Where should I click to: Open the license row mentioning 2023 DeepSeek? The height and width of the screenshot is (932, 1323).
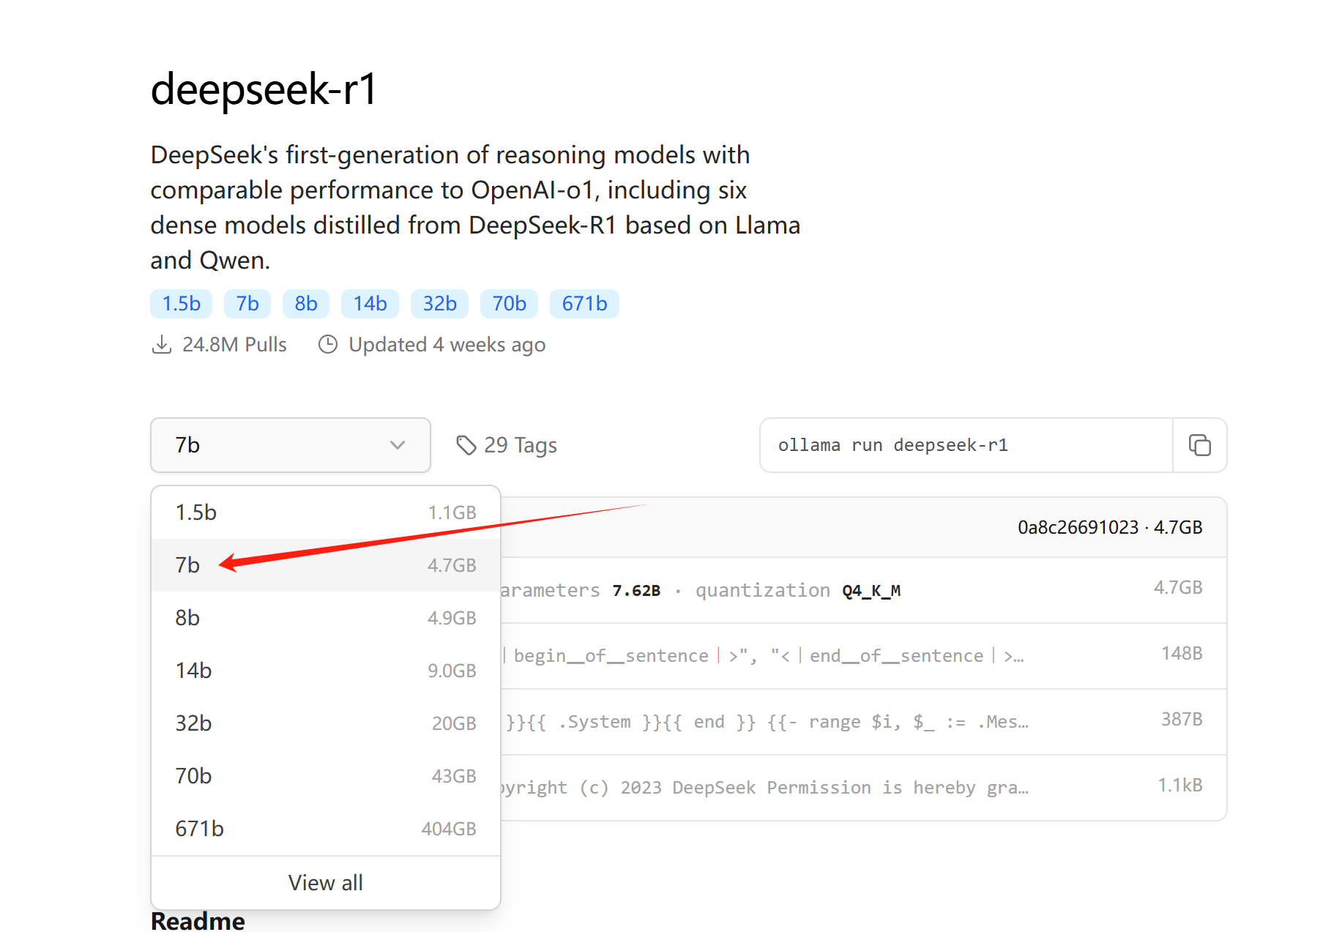863,788
